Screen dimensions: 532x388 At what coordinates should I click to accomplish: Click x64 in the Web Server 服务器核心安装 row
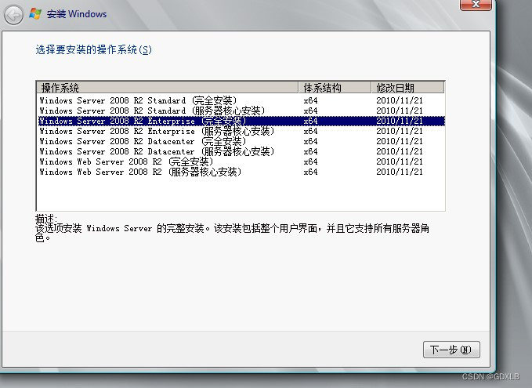click(310, 172)
